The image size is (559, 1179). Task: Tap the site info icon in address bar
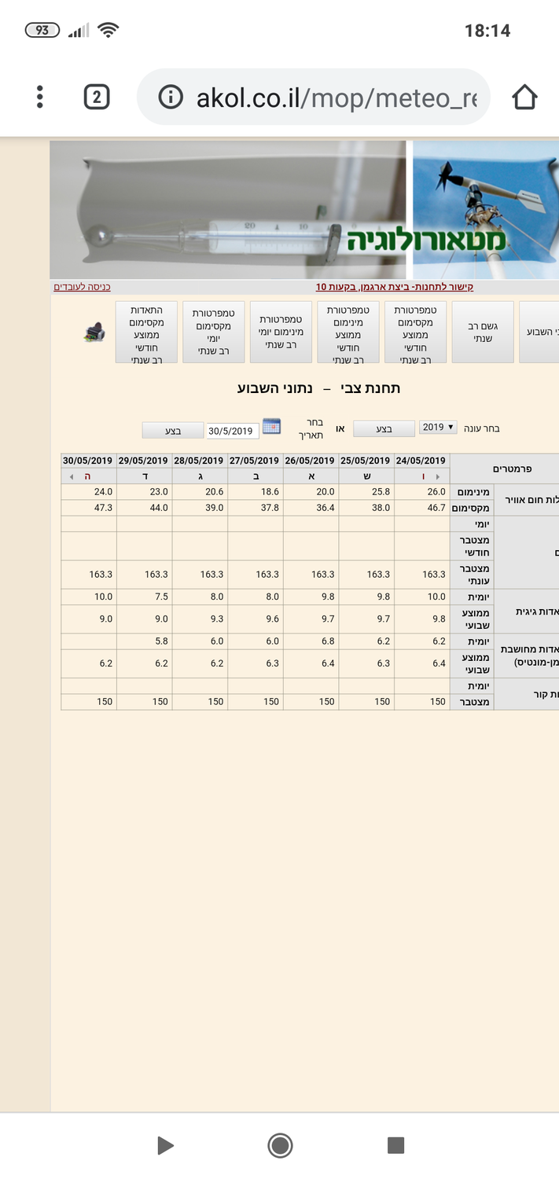click(170, 97)
